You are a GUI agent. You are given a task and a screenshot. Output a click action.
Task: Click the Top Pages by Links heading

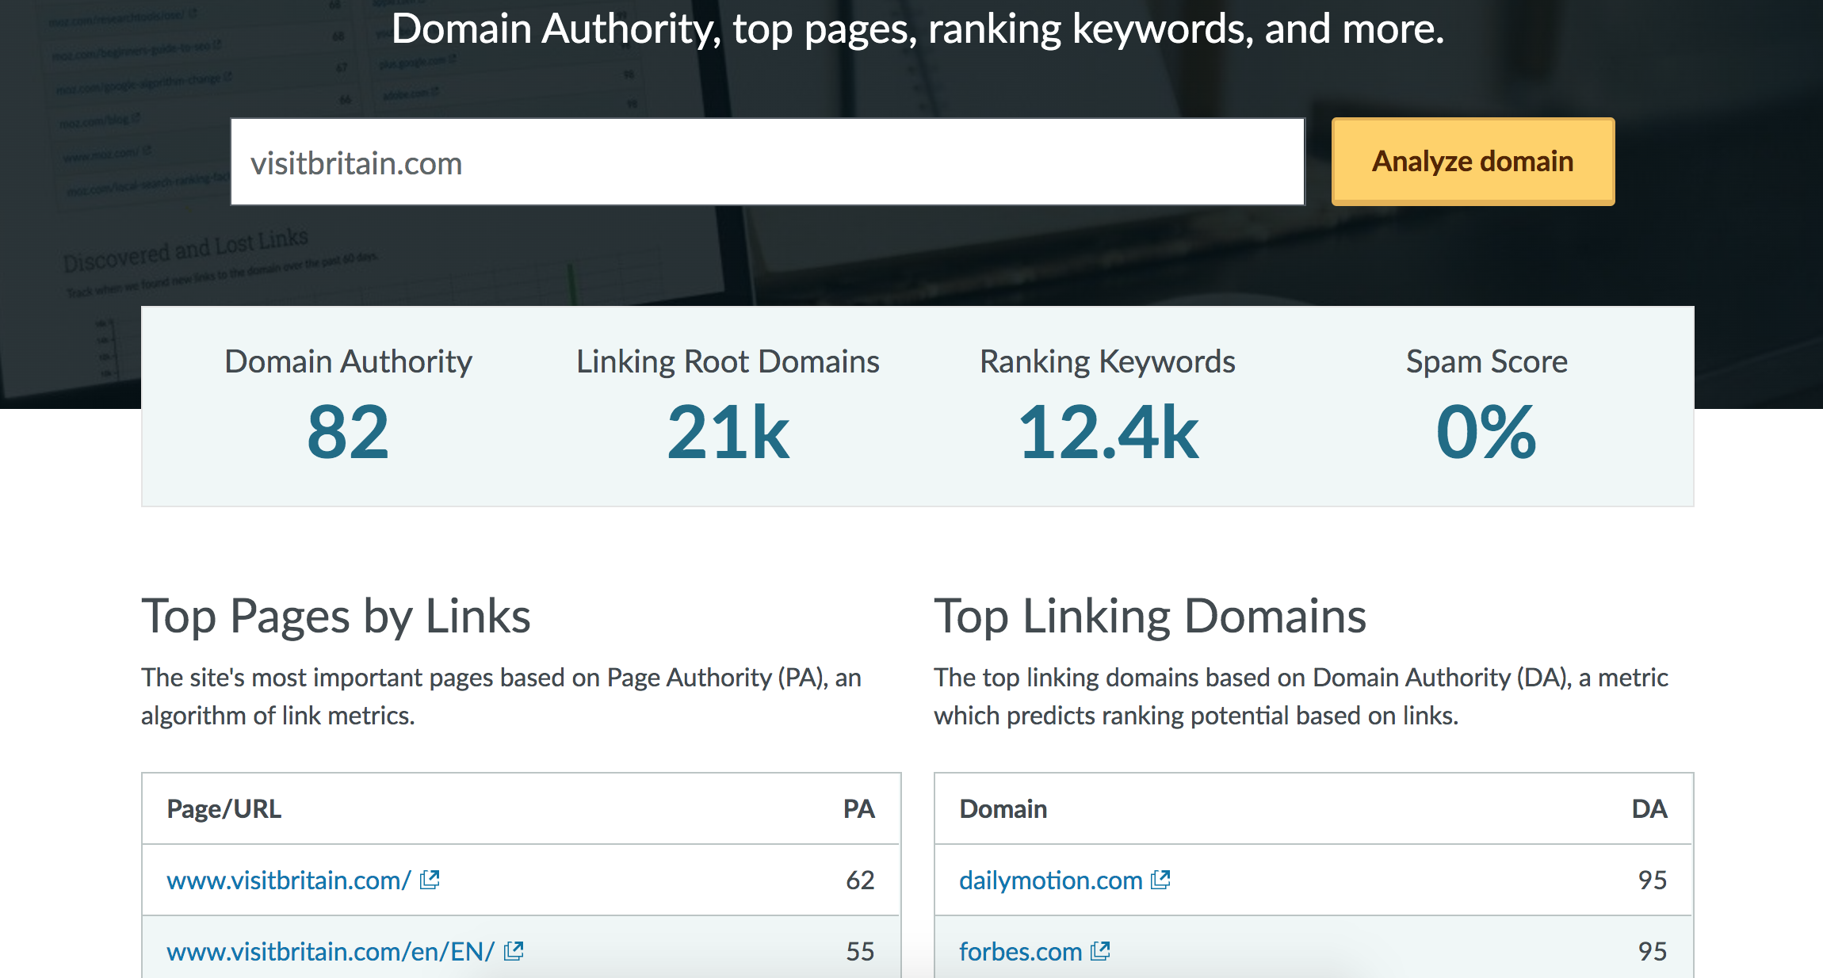[x=336, y=617]
